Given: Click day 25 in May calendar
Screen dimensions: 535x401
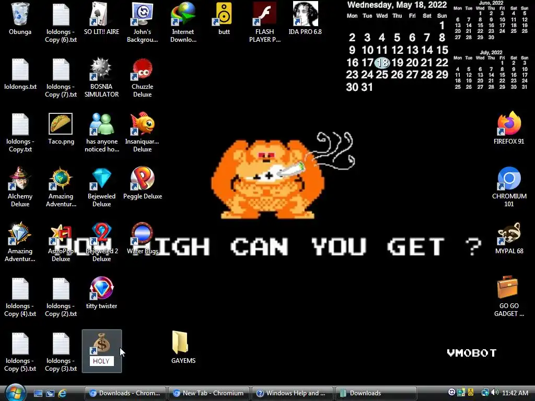Looking at the screenshot, I should tap(382, 75).
